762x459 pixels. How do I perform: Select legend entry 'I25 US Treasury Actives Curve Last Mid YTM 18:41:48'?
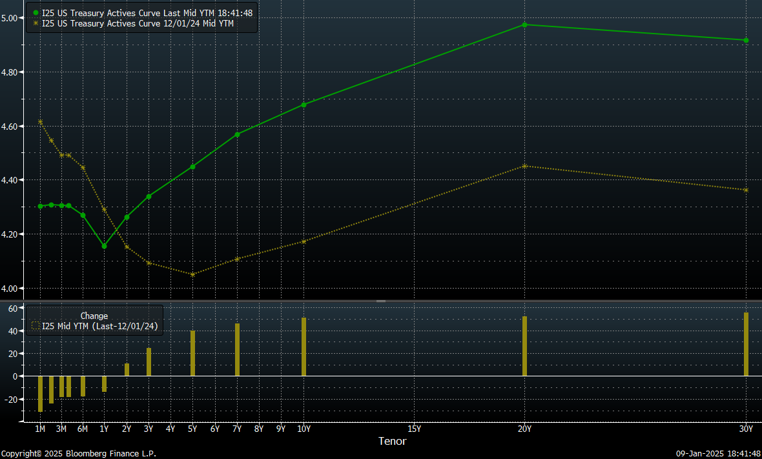[147, 13]
